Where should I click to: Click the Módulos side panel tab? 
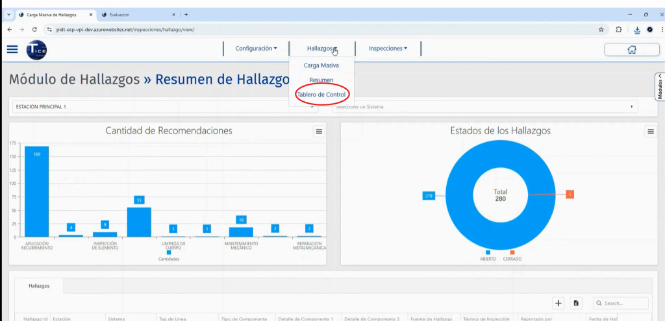tap(660, 86)
